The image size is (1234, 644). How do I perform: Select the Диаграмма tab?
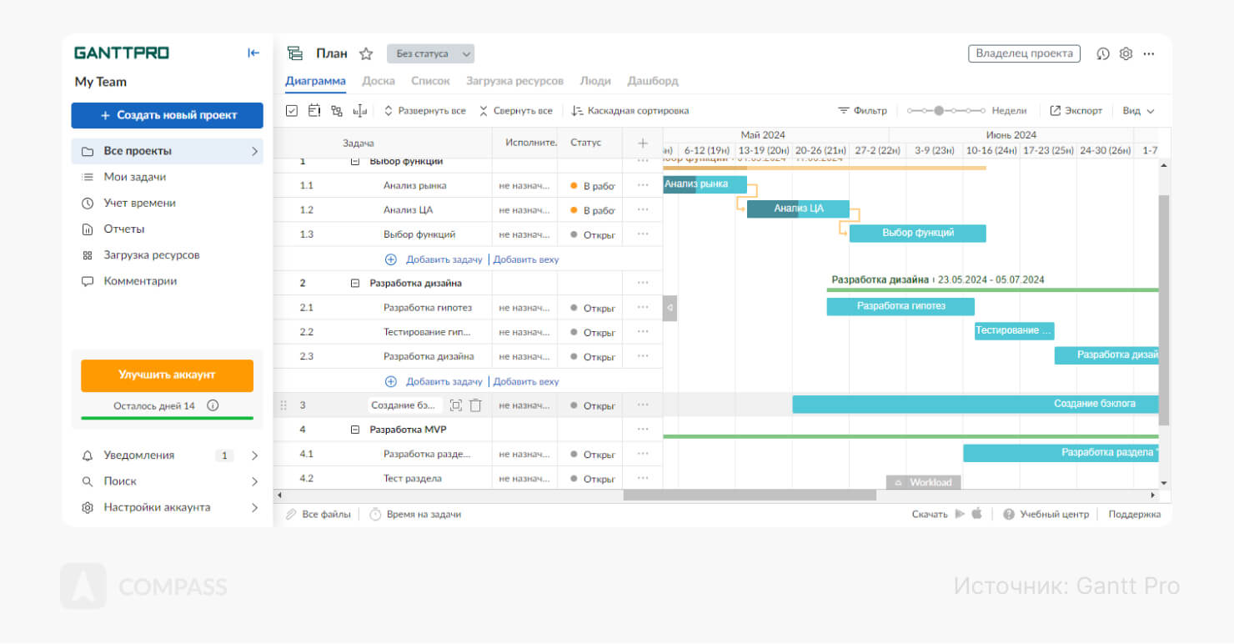(315, 81)
